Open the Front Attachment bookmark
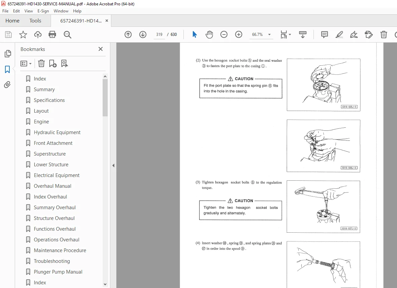The height and width of the screenshot is (288, 397). pos(53,143)
